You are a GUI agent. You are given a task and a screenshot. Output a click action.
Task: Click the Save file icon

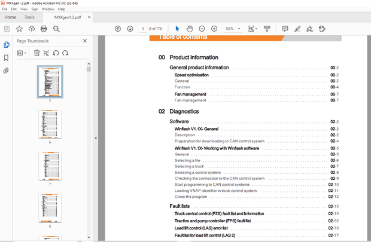coord(7,29)
